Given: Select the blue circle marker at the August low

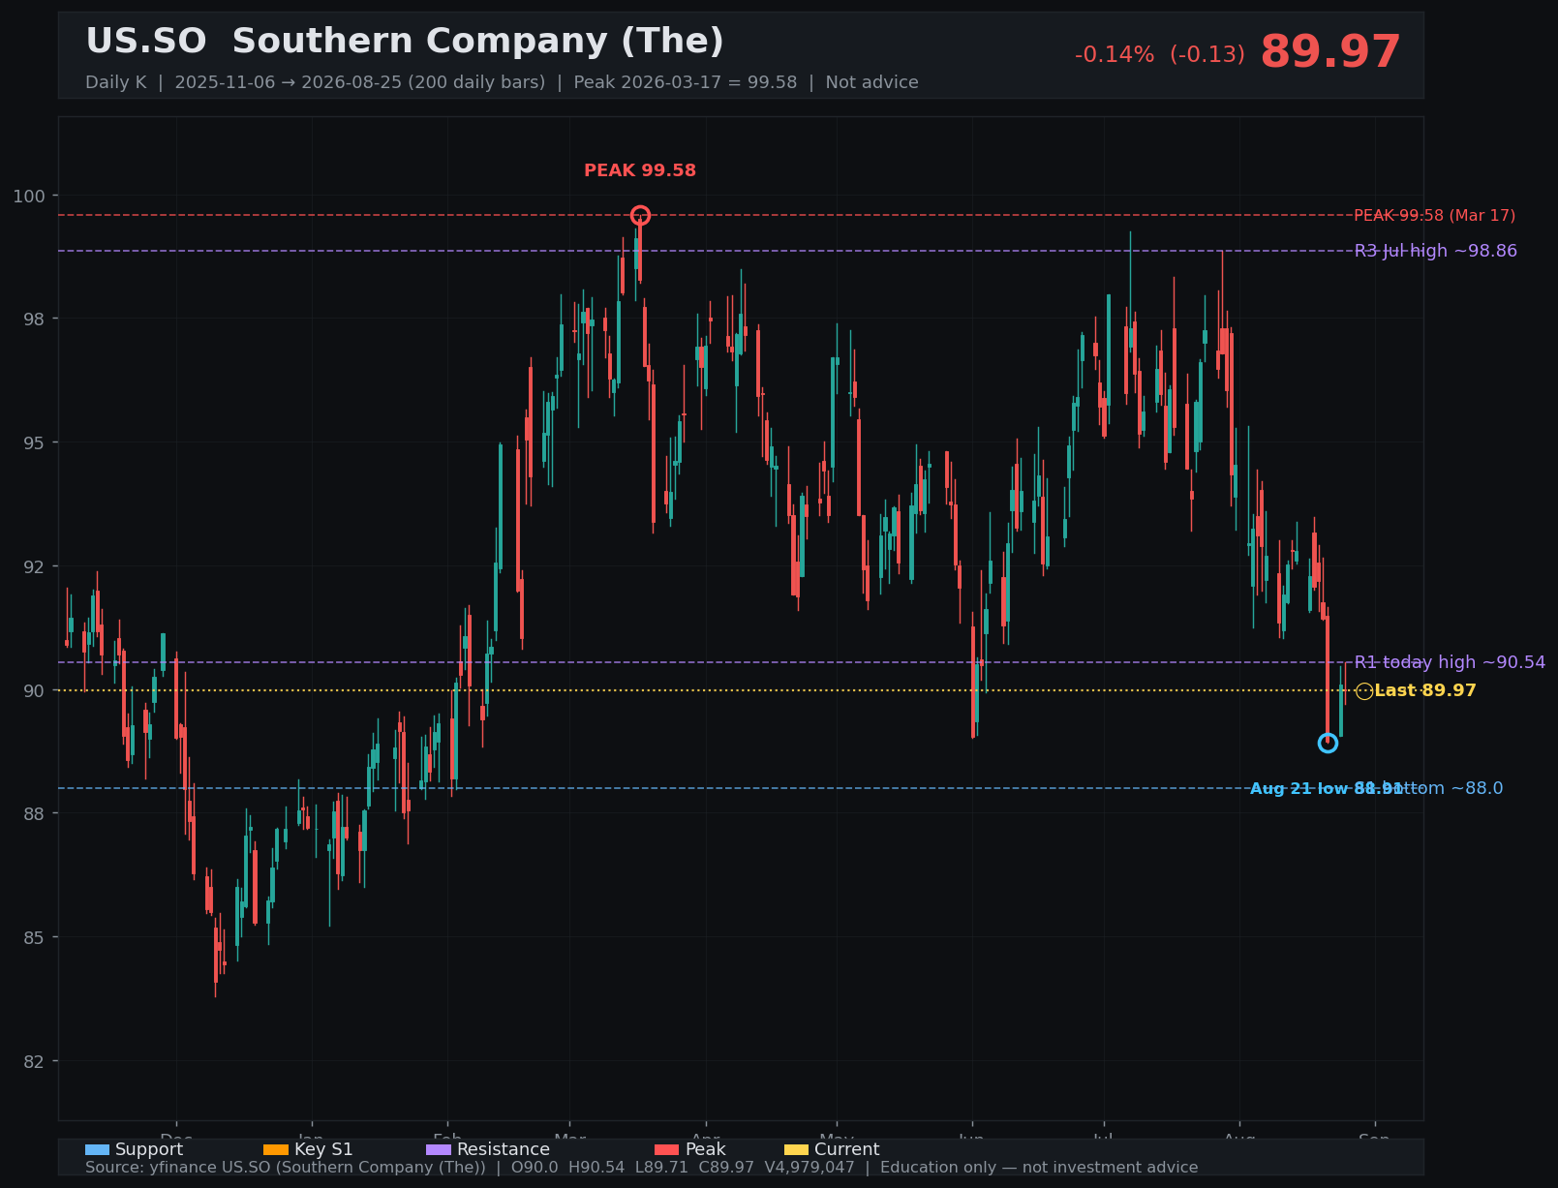Looking at the screenshot, I should tap(1328, 743).
